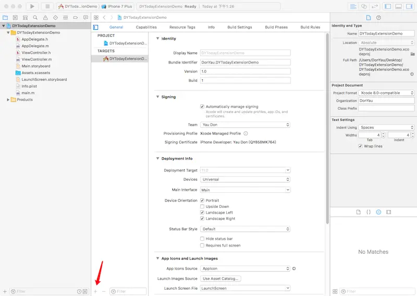Image resolution: width=417 pixels, height=296 pixels.
Task: Expand the Products folder
Action: 8,100
